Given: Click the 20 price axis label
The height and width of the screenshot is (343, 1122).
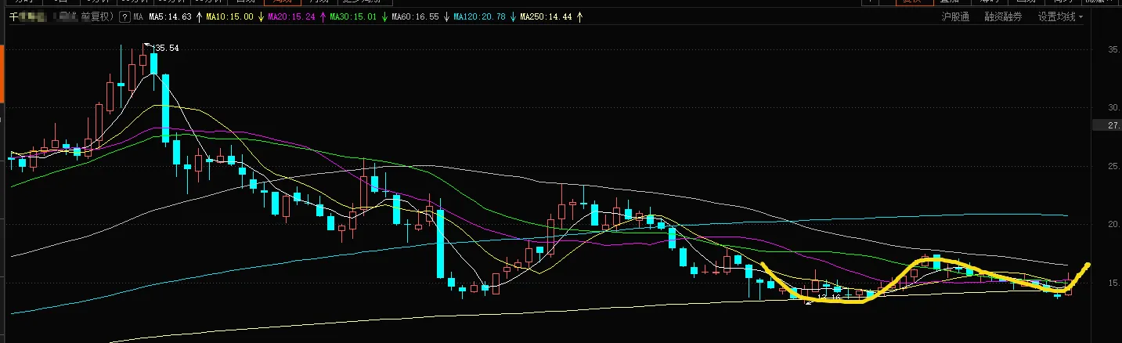Looking at the screenshot, I should point(1113,224).
